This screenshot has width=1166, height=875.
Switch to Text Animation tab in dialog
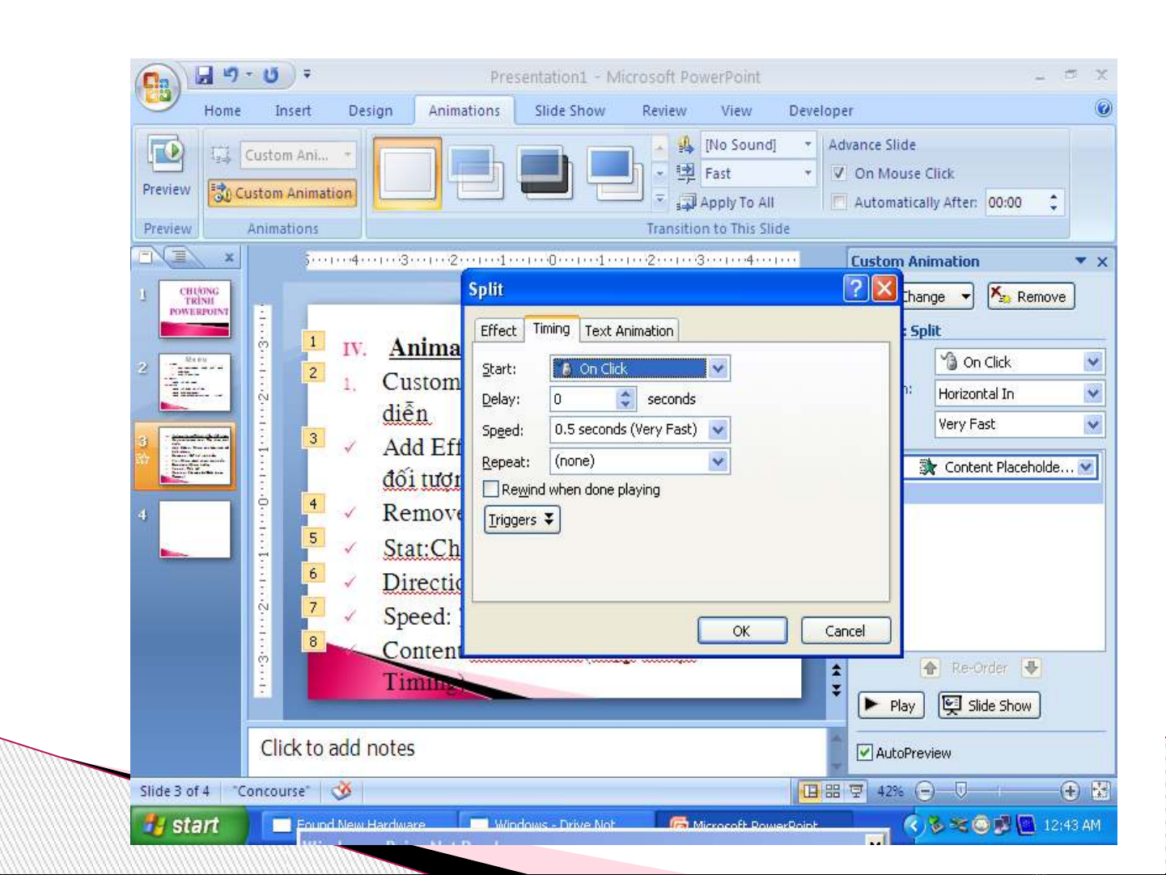pos(629,330)
